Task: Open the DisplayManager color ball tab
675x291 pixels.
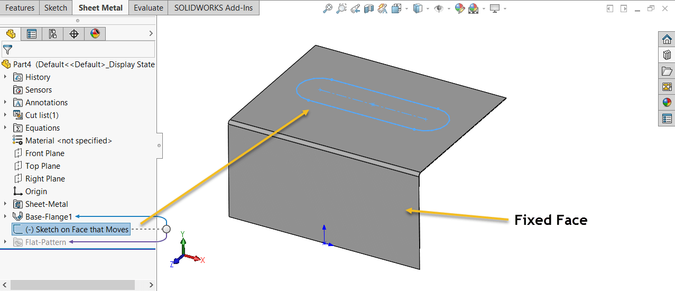Action: tap(95, 34)
